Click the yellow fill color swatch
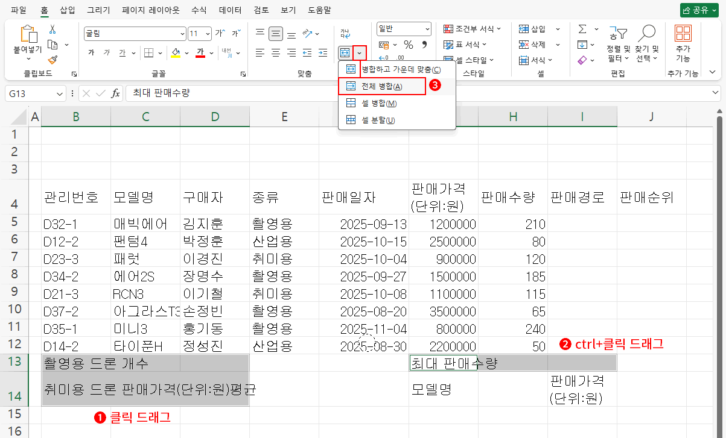 click(x=176, y=53)
